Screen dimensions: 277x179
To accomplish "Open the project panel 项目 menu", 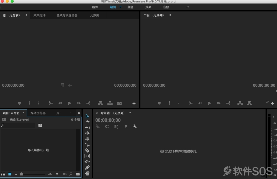I will 23,113.
